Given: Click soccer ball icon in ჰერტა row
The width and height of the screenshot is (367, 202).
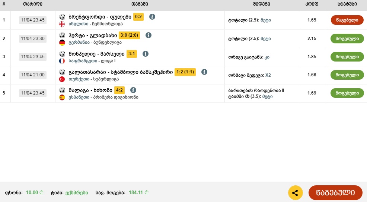Looking at the screenshot, I should click(x=62, y=35).
